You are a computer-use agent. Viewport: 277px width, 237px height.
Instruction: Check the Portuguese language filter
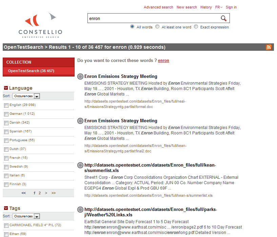[x=6, y=141]
